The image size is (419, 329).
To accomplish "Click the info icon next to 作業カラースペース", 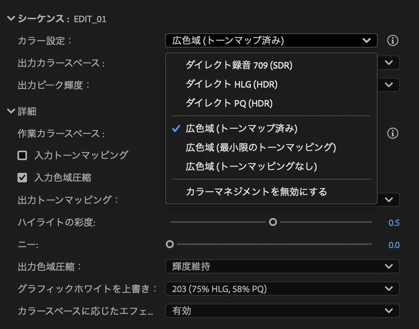I will [x=393, y=134].
